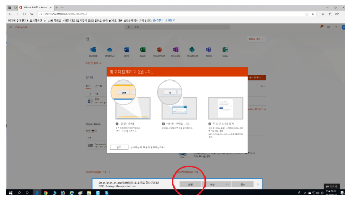The width and height of the screenshot is (359, 203).
Task: Open the Office 365 app launcher grid
Action: click(11, 27)
